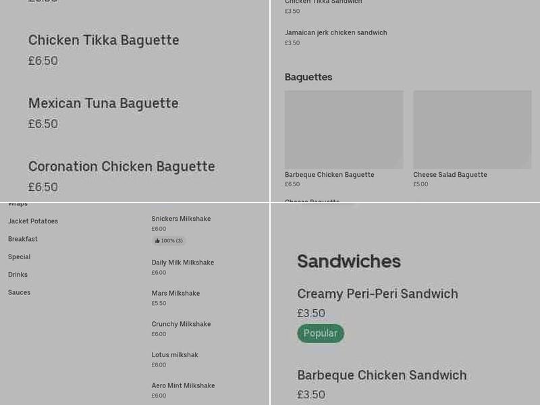Open the Coronation Chicken Baguette listing
The width and height of the screenshot is (540, 405).
pos(122,166)
